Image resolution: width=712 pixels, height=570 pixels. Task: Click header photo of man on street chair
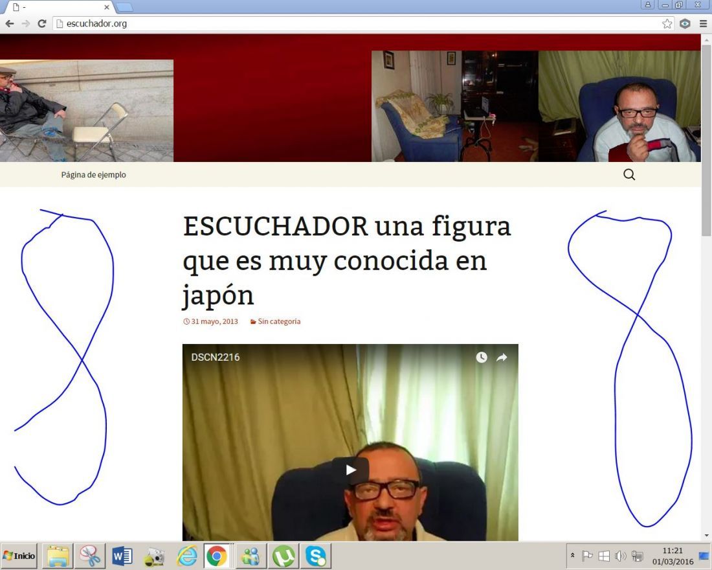coord(86,111)
